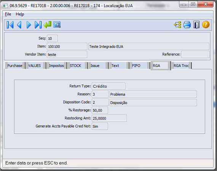Switch to the VALUES tab
217x171 pixels.
[36, 65]
